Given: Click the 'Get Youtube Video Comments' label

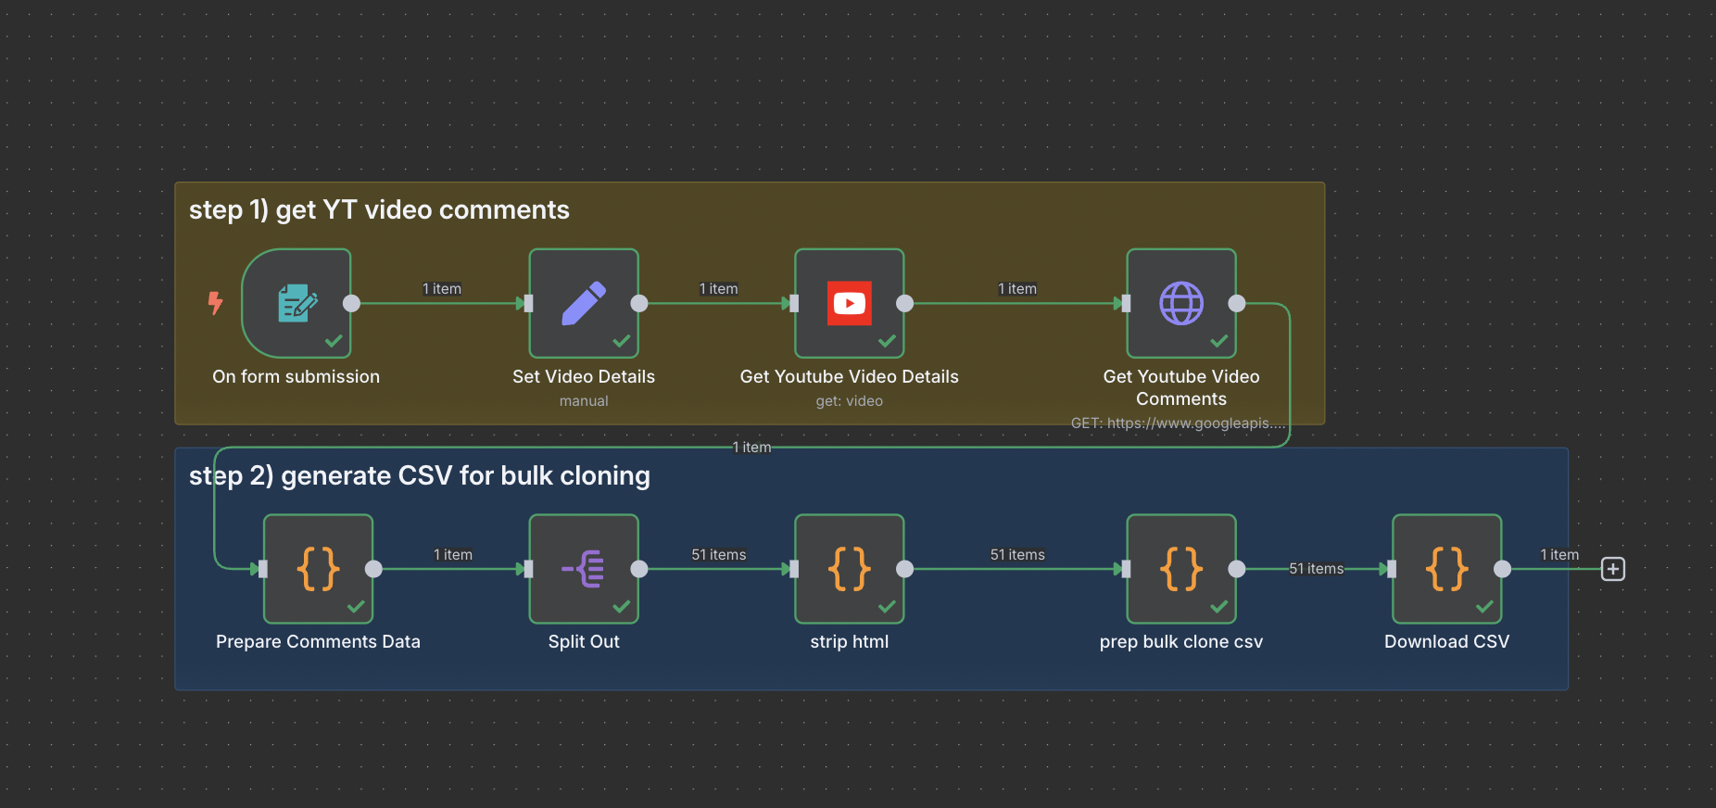Looking at the screenshot, I should (x=1181, y=388).
